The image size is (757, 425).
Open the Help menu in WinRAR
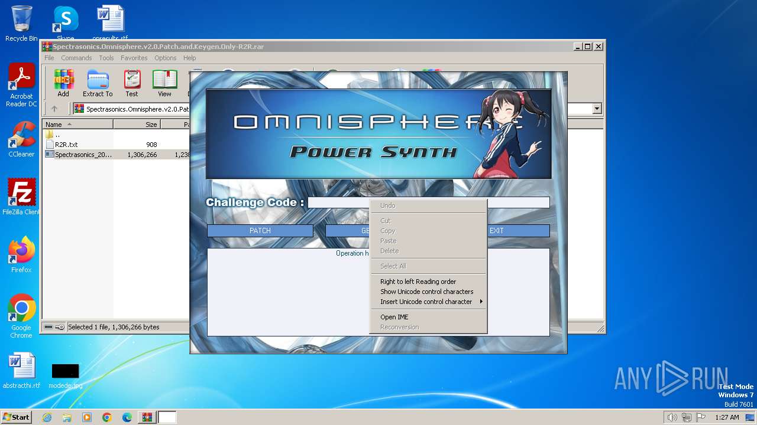[189, 58]
